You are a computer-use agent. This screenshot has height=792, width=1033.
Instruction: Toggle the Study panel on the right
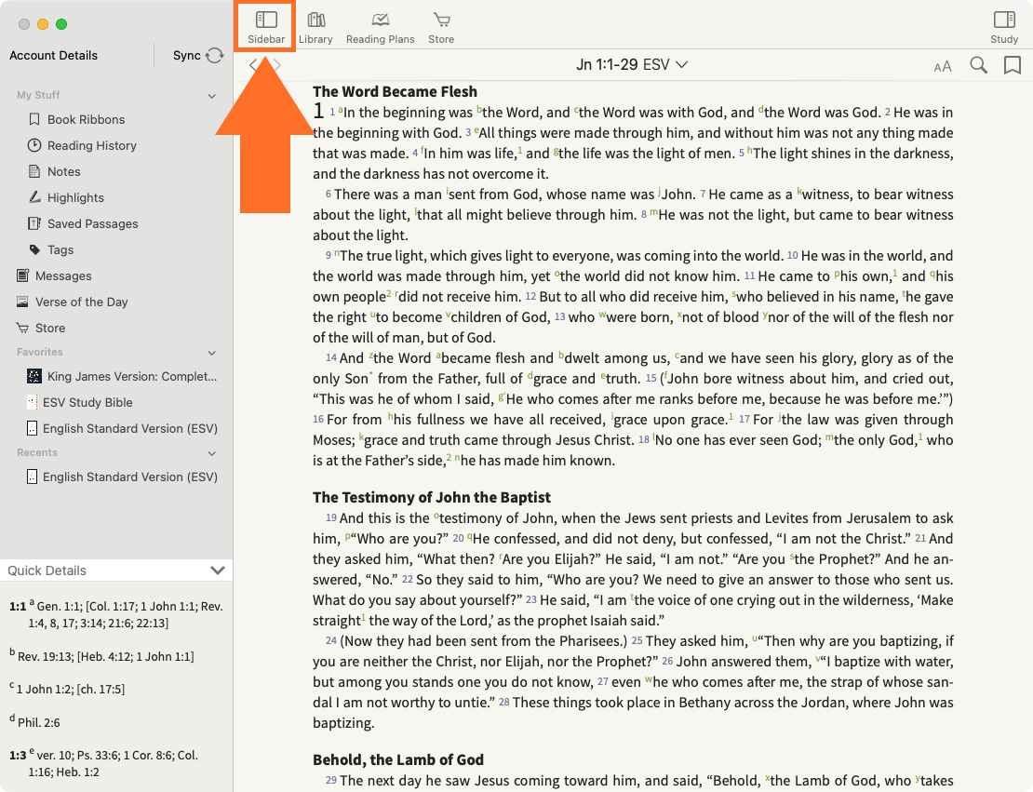click(1004, 27)
